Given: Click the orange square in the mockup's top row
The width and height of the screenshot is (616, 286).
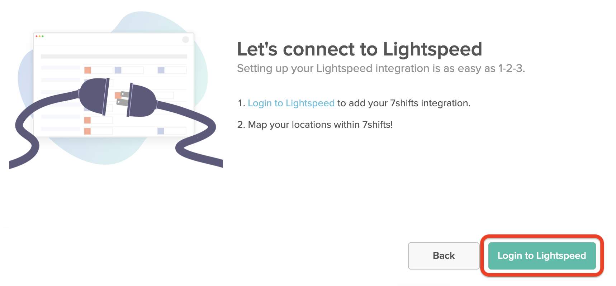Looking at the screenshot, I should pyautogui.click(x=87, y=70).
